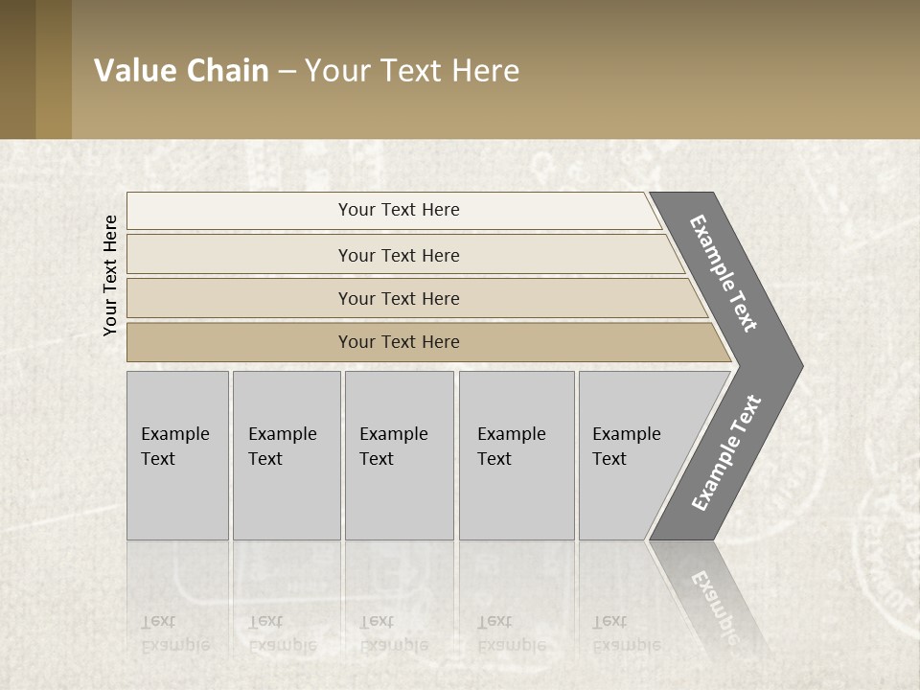Image resolution: width=920 pixels, height=690 pixels.
Task: Select the second gray "Example Text" box
Action: [286, 455]
